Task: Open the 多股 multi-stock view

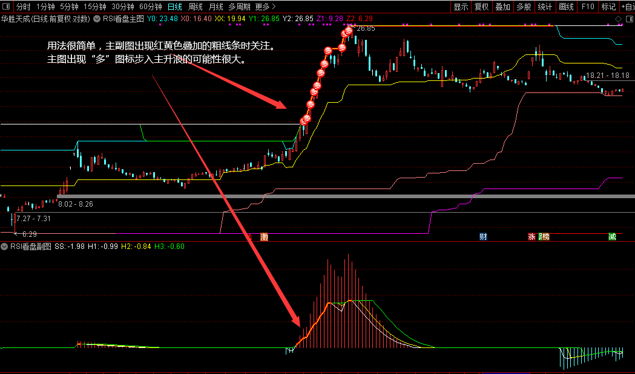Action: pos(524,7)
